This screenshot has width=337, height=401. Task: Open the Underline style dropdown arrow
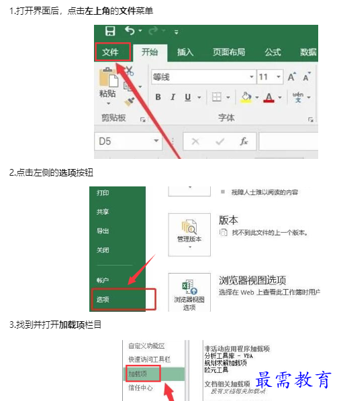tap(199, 97)
